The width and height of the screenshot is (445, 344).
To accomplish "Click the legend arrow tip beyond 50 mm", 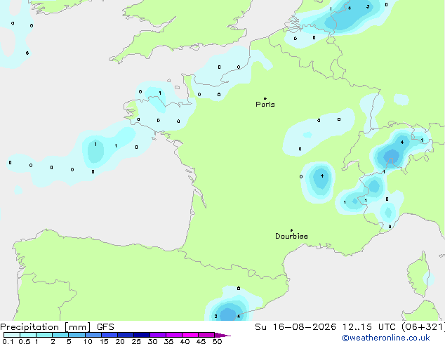I will click(x=223, y=335).
